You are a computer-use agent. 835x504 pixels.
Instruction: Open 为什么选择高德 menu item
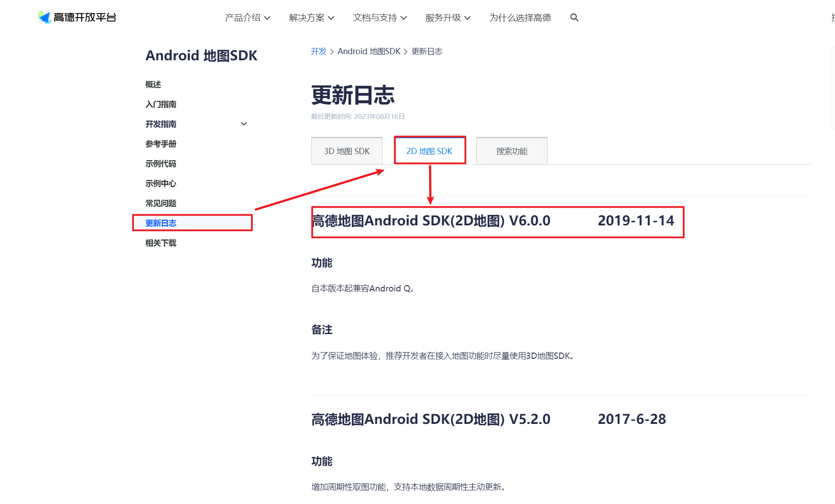tap(520, 18)
